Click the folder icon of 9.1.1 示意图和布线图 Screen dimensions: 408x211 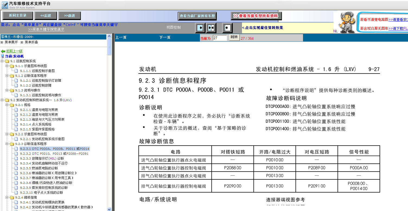click(x=12, y=66)
